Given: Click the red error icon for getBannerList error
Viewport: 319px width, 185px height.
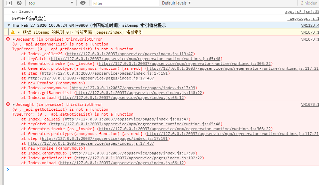Looking at the screenshot, I should coord(8,39).
